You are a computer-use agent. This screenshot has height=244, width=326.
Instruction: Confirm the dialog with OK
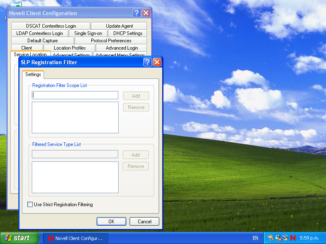point(111,221)
